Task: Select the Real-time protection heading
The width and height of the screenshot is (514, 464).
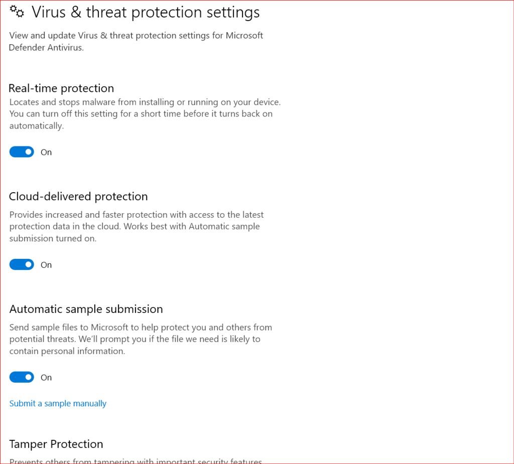Action: click(61, 88)
